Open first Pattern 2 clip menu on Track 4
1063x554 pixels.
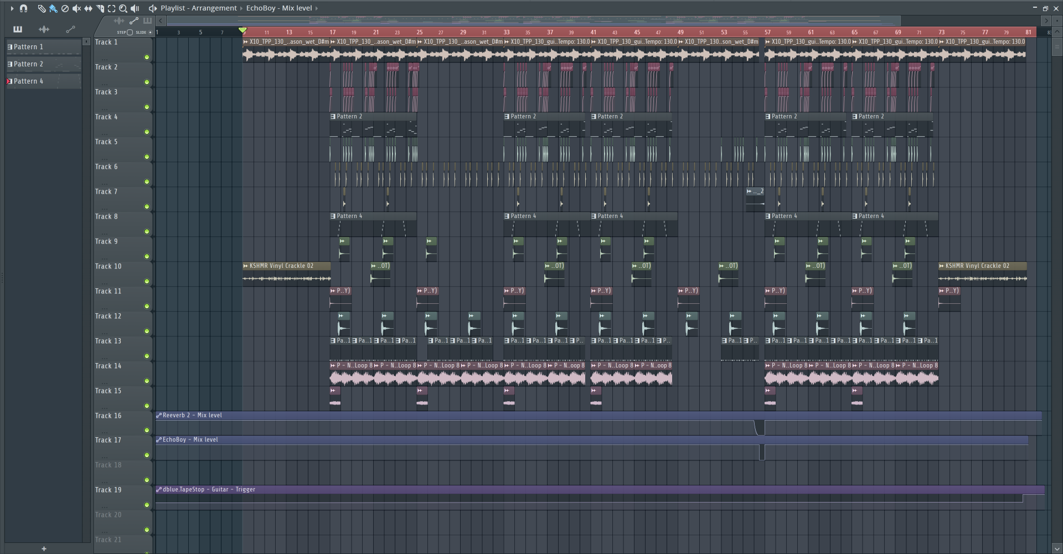[333, 116]
